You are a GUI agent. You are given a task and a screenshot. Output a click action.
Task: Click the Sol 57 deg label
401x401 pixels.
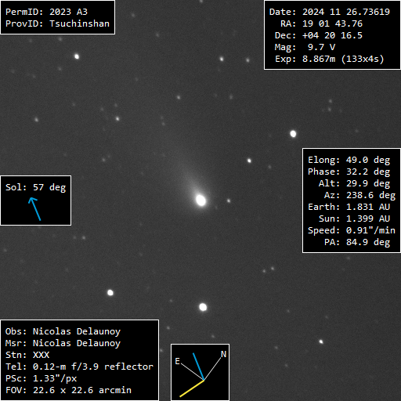[36, 187]
